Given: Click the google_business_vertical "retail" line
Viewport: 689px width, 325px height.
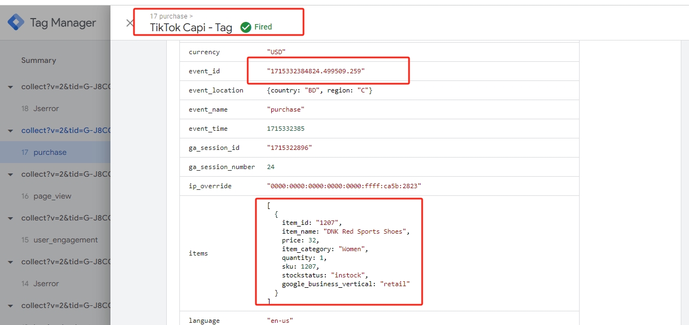Looking at the screenshot, I should [x=346, y=284].
